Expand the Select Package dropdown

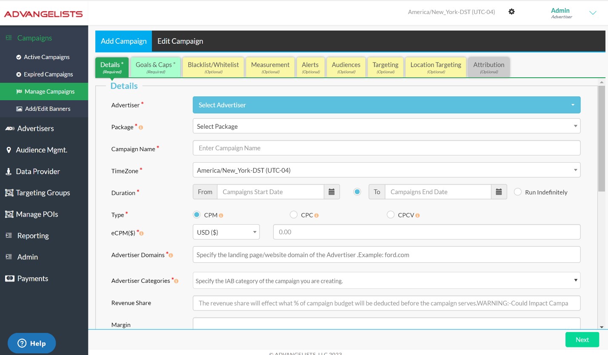(x=386, y=126)
